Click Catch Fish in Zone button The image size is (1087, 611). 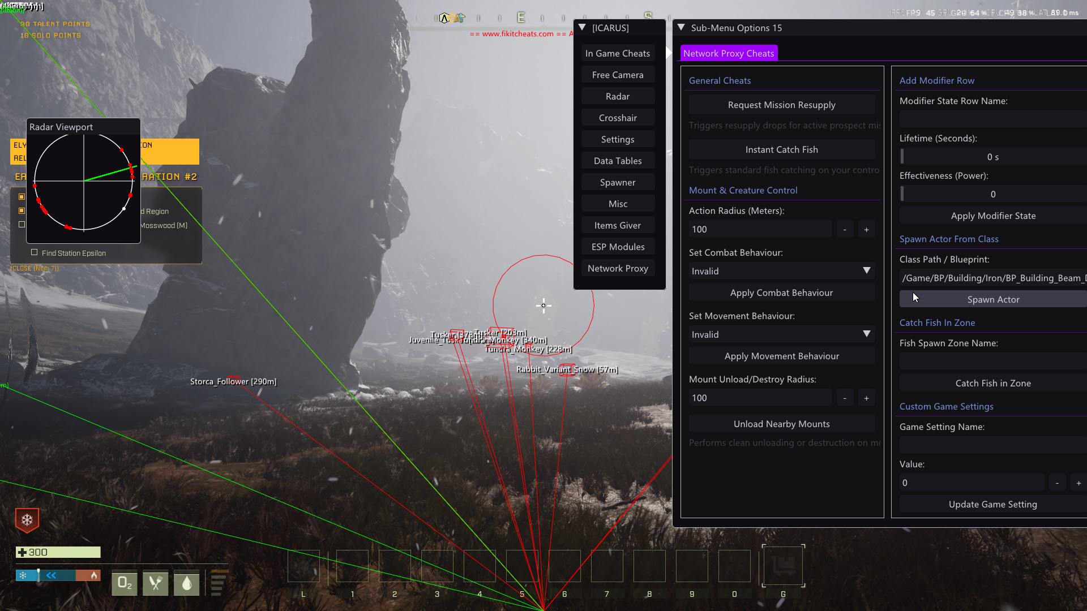[993, 383]
